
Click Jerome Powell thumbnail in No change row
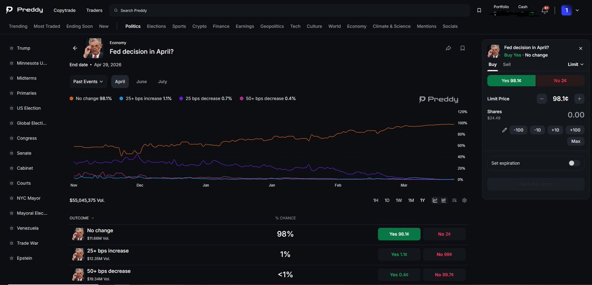(78, 234)
